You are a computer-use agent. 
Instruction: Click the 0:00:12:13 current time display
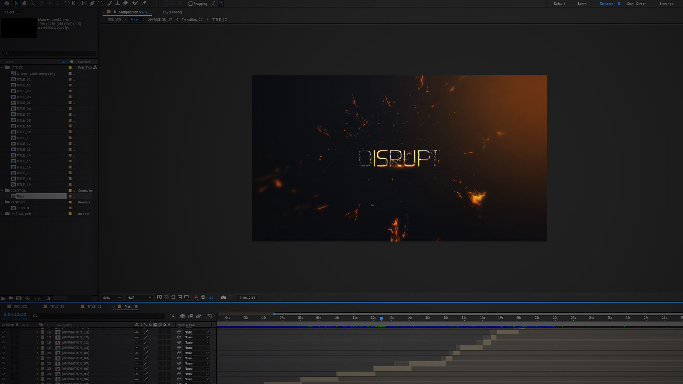click(x=15, y=314)
